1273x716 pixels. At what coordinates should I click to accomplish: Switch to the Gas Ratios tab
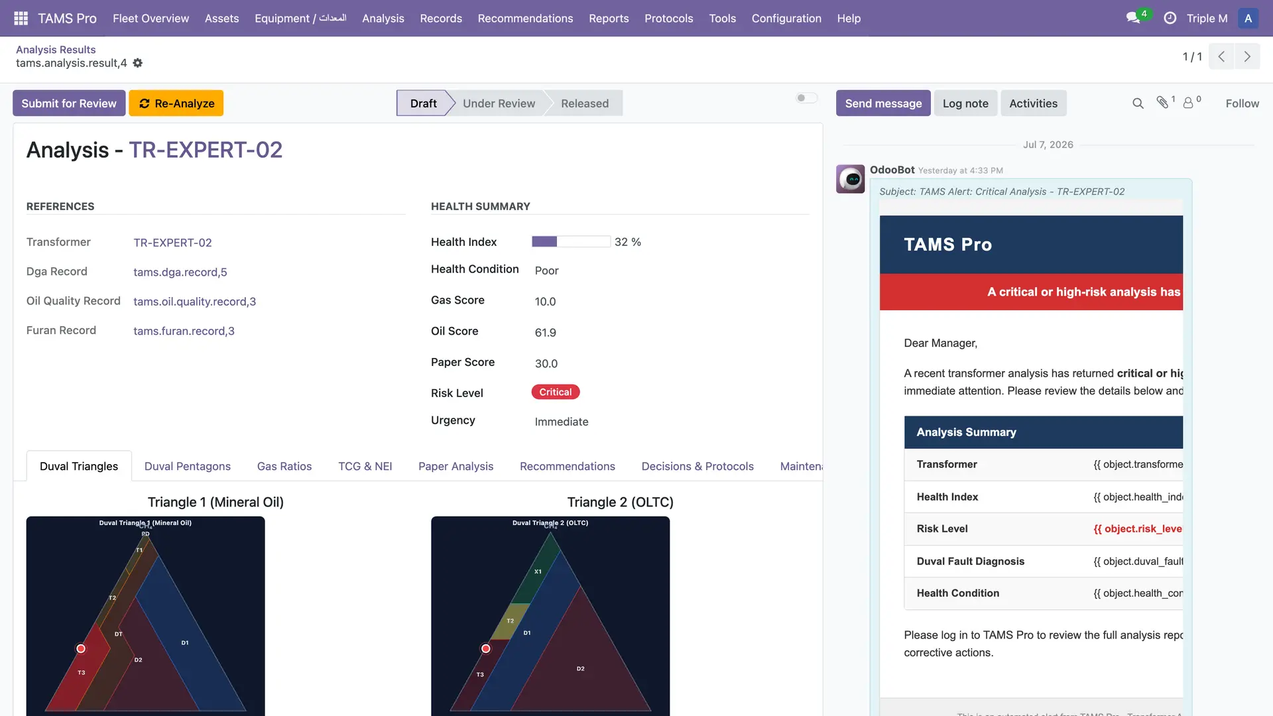(284, 466)
